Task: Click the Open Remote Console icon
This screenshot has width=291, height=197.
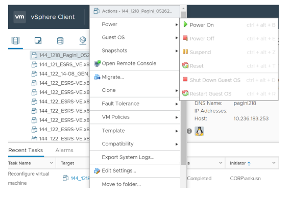Action: coord(97,63)
